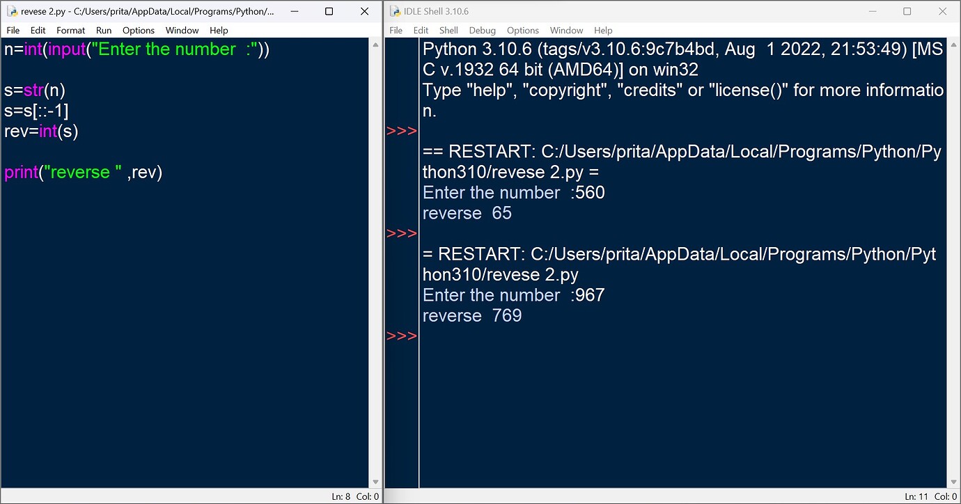Click 'Ln: 11' in IDLE Shell status bar

click(916, 496)
